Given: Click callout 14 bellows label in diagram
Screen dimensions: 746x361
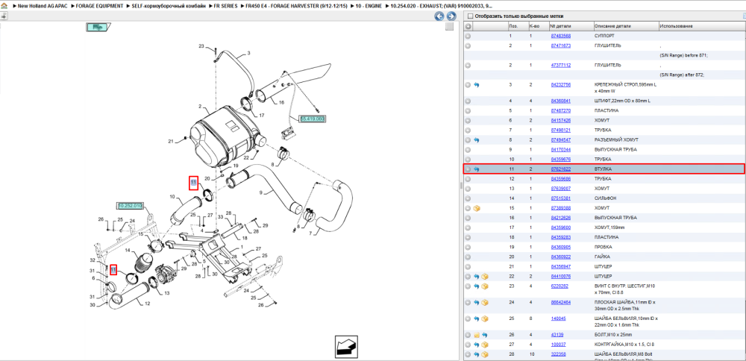Looking at the screenshot, I should (x=127, y=250).
